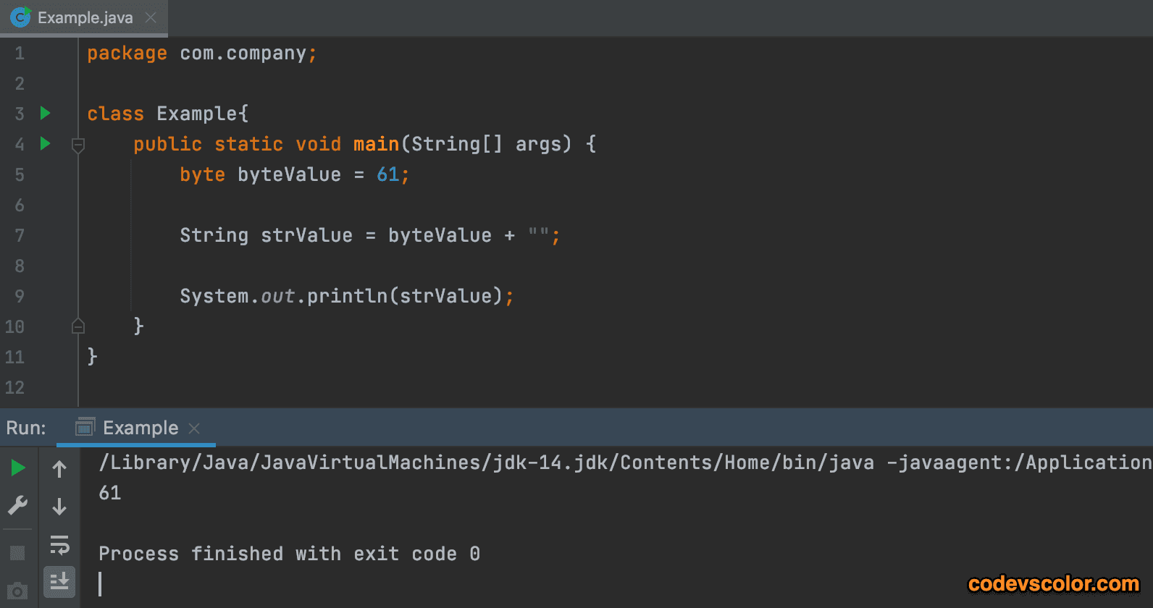Go up the stack trace arrow
Image resolution: width=1153 pixels, height=608 pixels.
coord(59,469)
